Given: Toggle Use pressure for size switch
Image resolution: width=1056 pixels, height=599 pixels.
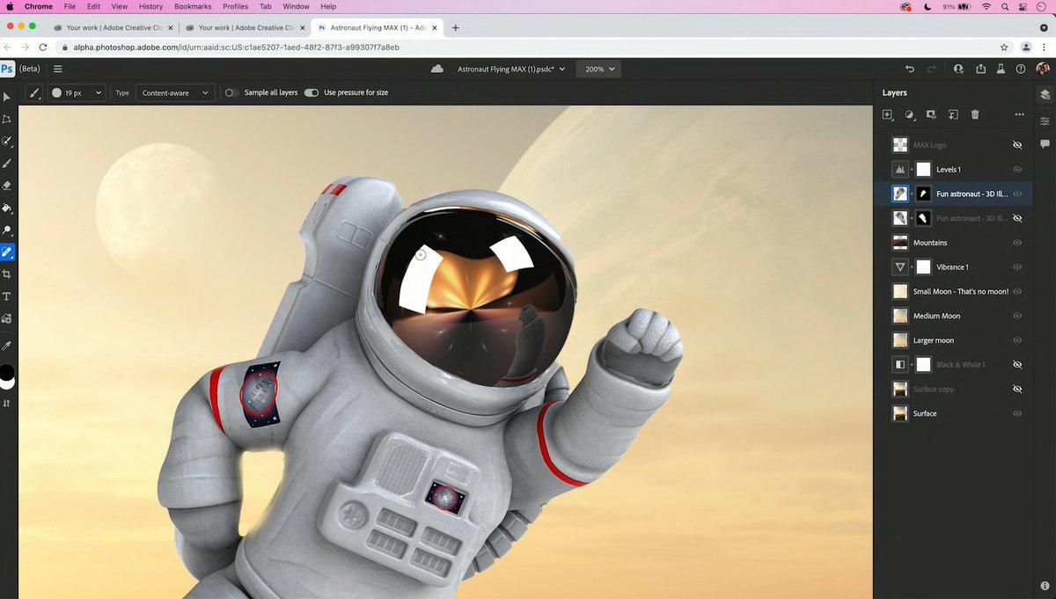Looking at the screenshot, I should tap(312, 92).
